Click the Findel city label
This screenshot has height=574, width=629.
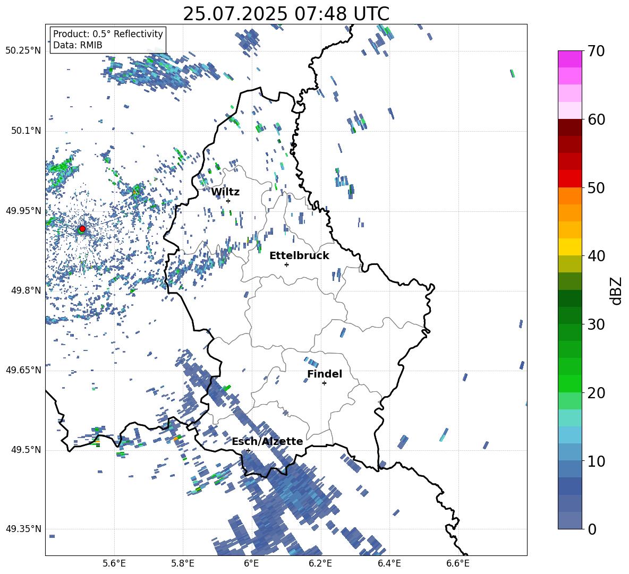pos(325,374)
